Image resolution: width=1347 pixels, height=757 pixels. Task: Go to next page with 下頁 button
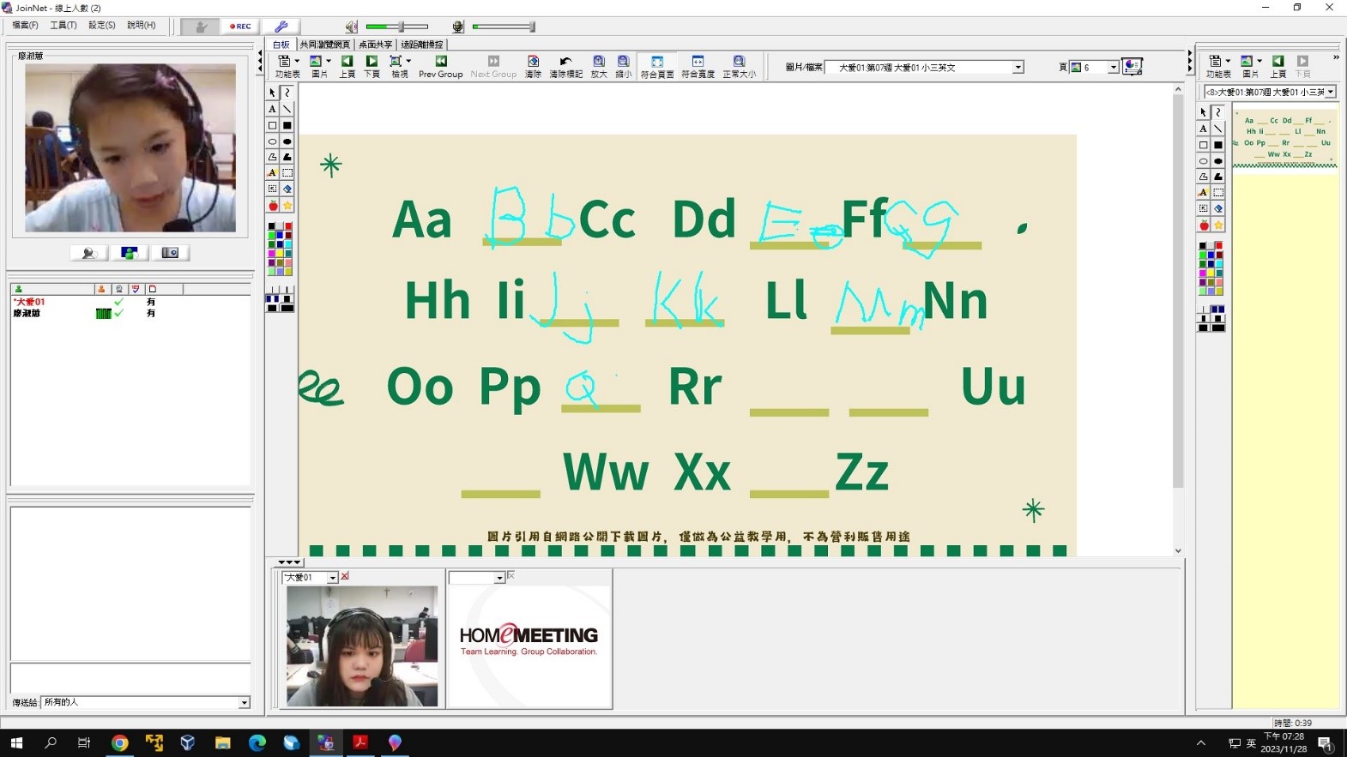tap(371, 66)
